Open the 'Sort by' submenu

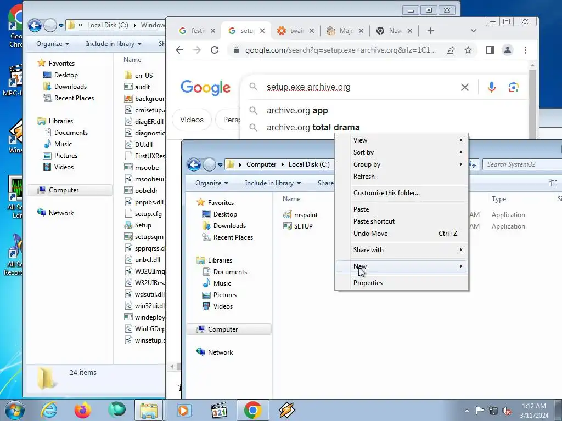click(401, 152)
